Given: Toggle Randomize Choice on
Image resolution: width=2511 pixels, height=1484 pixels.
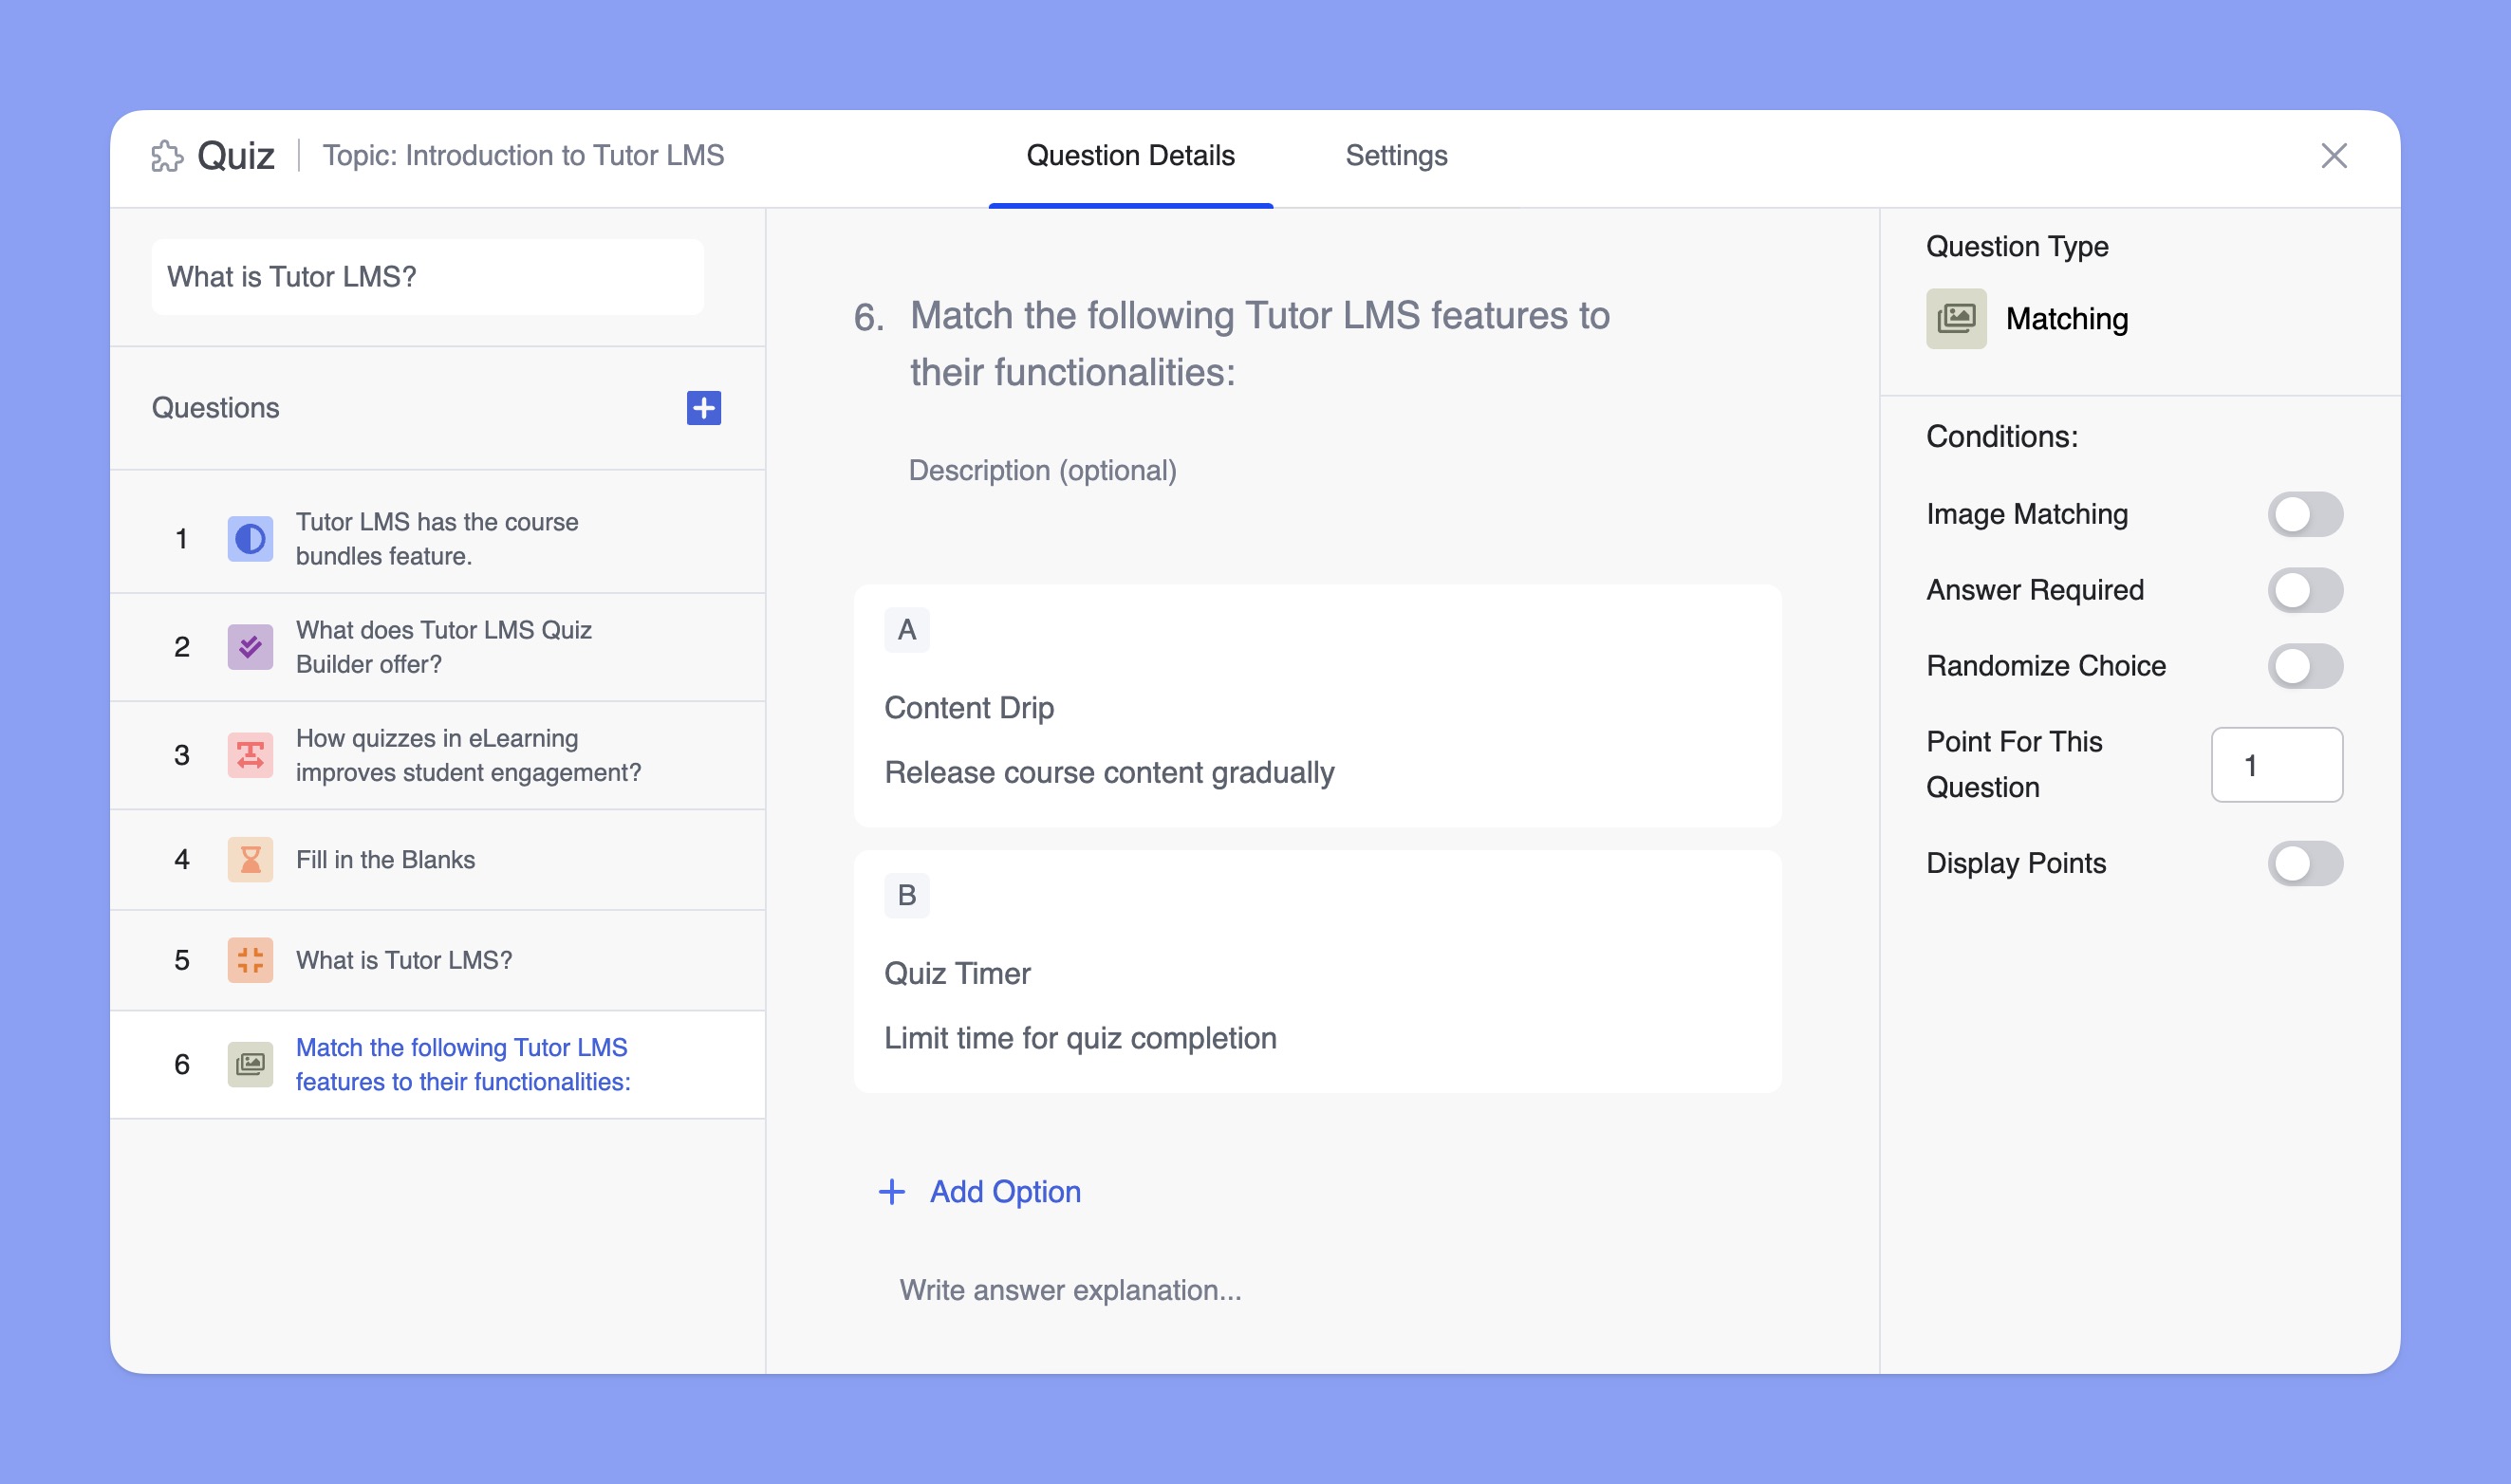Looking at the screenshot, I should 2305,666.
